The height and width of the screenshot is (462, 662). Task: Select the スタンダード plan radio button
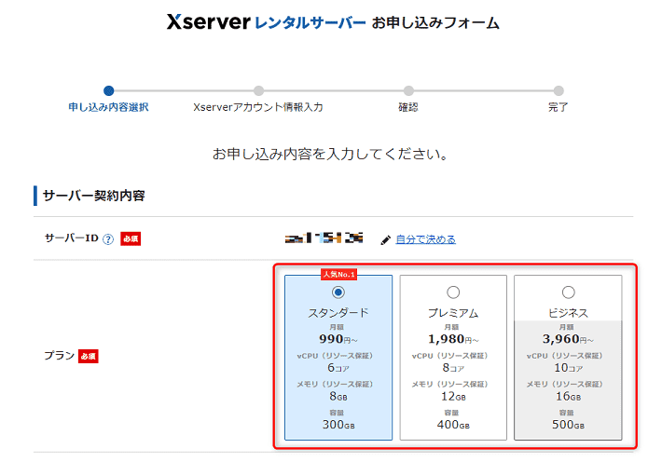[338, 292]
